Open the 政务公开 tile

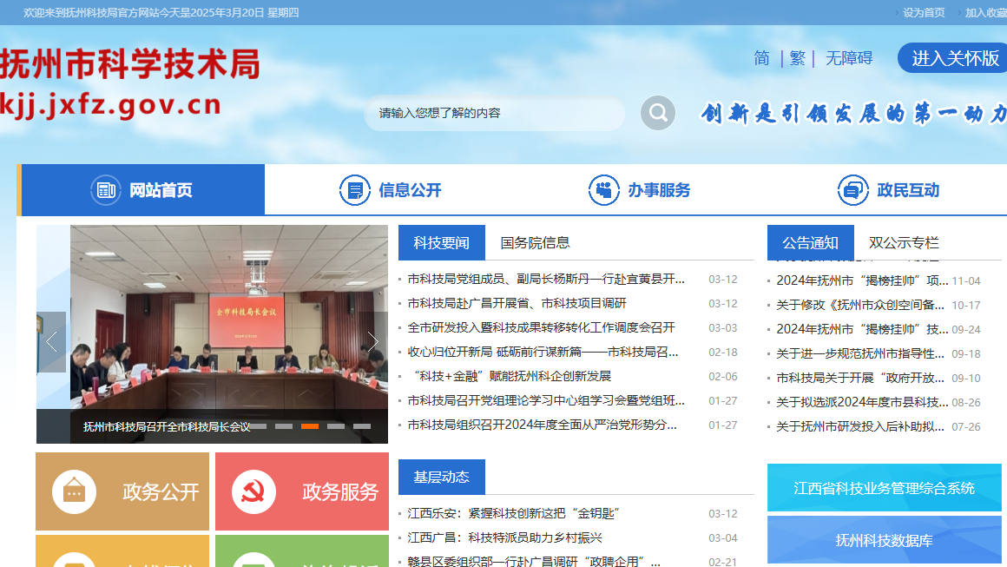tap(122, 491)
